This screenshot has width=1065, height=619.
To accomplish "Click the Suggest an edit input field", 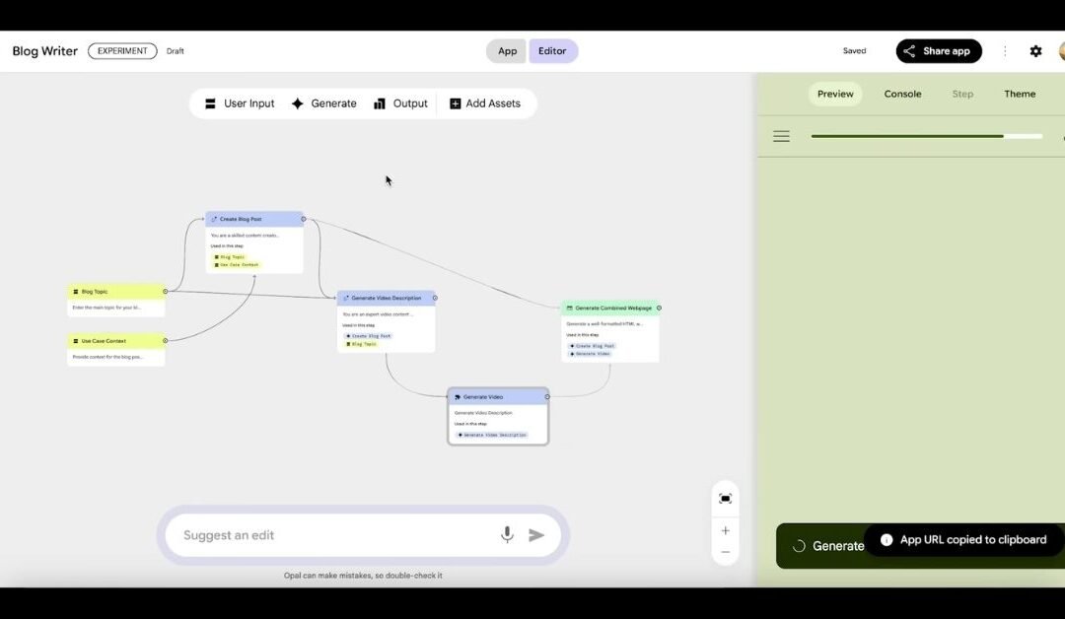I will pos(325,534).
